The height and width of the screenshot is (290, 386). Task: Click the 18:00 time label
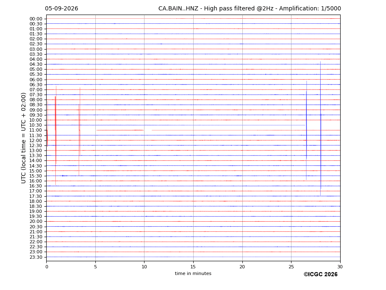(x=36, y=202)
